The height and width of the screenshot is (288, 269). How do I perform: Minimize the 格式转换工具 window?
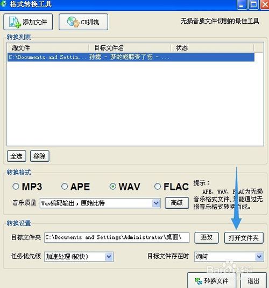pyautogui.click(x=242, y=4)
